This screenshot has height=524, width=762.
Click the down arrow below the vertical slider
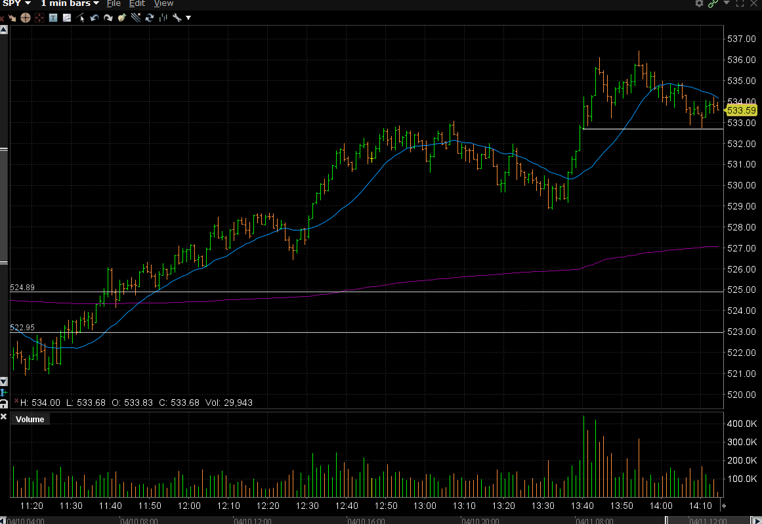(3, 382)
